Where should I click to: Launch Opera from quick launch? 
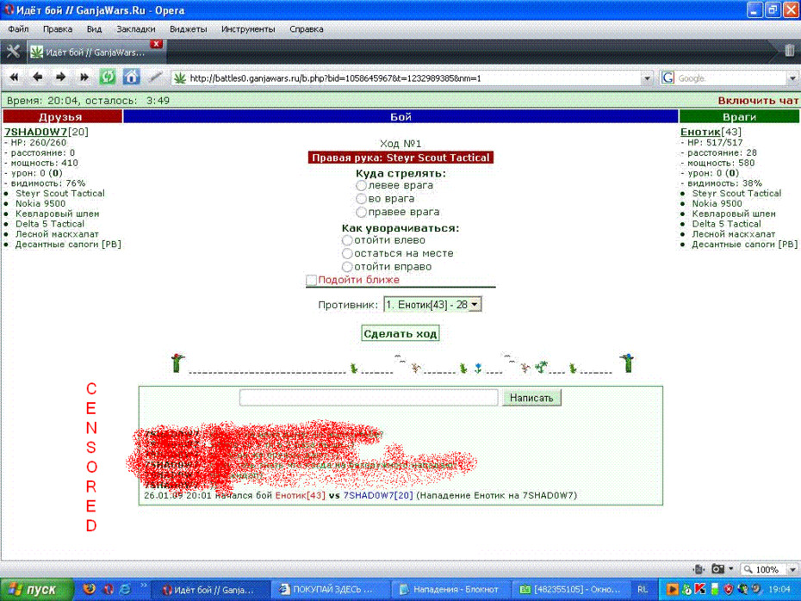click(x=108, y=589)
